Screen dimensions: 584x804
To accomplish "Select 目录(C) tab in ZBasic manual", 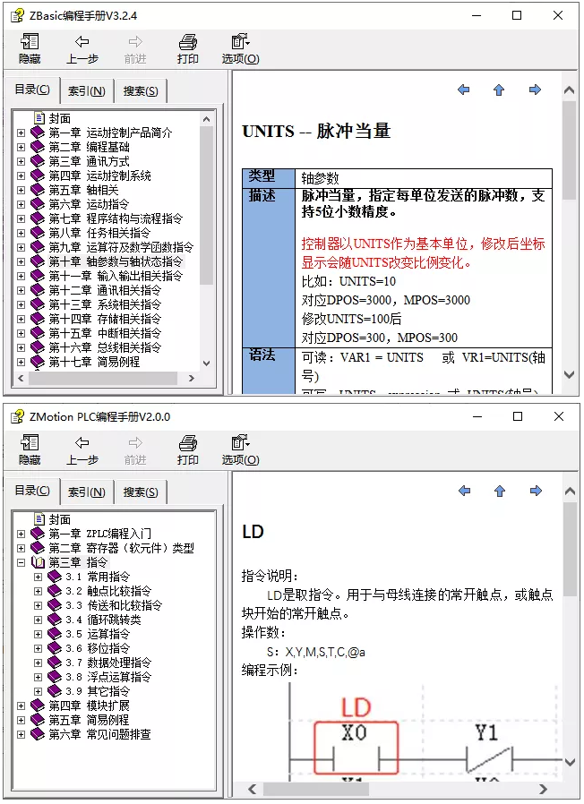I will (32, 90).
